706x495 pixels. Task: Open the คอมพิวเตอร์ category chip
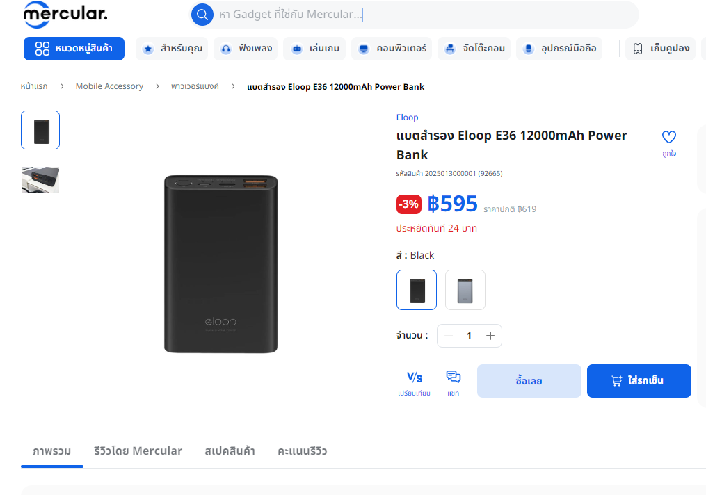(392, 49)
